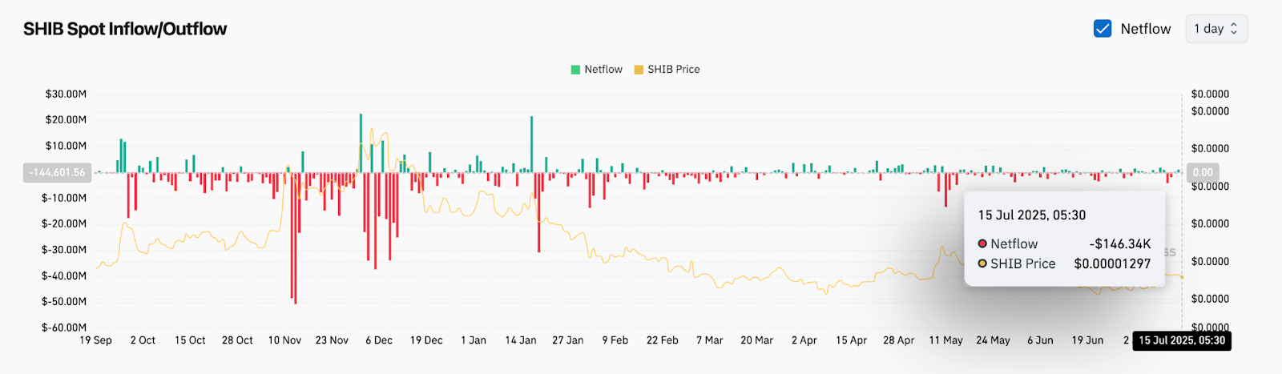Select the deepest red outflow bar near 10 Nov

pyautogui.click(x=296, y=238)
